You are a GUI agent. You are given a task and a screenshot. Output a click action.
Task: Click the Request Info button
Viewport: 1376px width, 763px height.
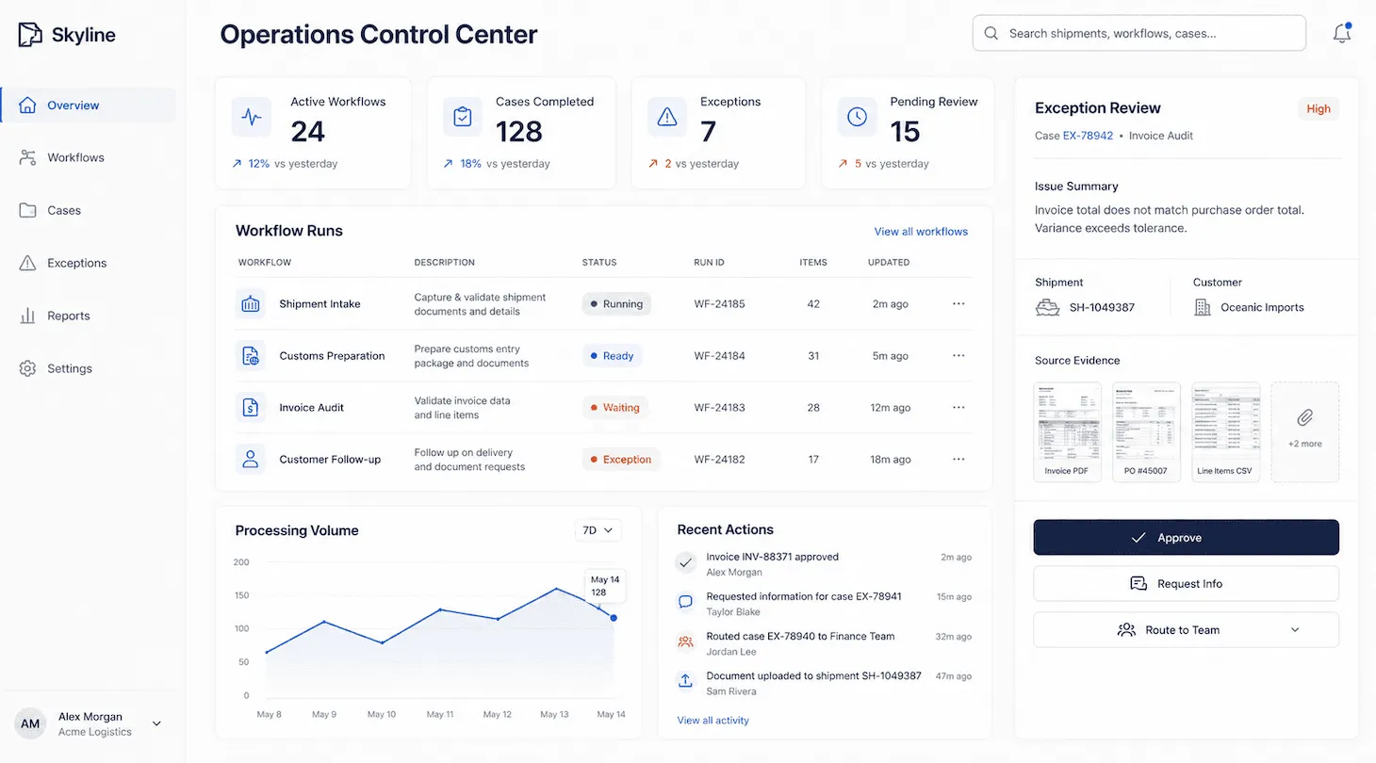[x=1186, y=584]
